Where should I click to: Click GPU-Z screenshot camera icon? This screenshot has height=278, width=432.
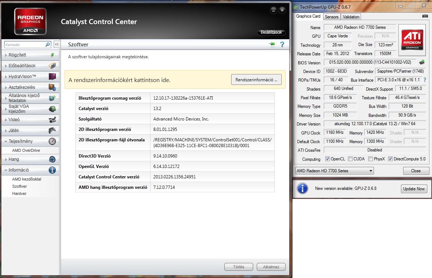(425, 16)
